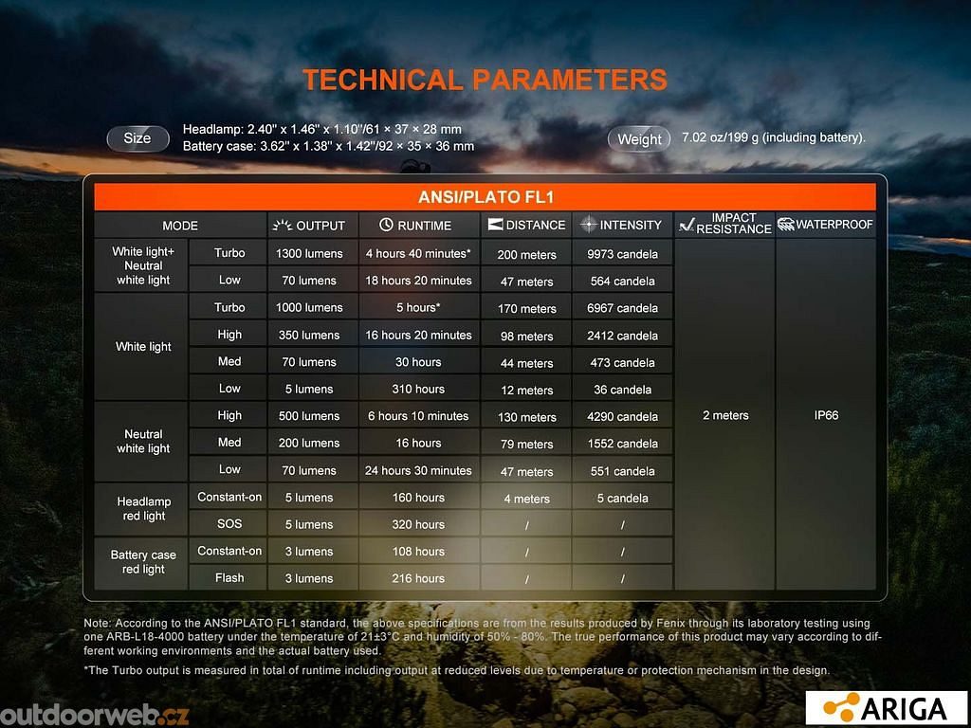Click the WATERPROOF icon
971x728 pixels.
[x=786, y=225]
